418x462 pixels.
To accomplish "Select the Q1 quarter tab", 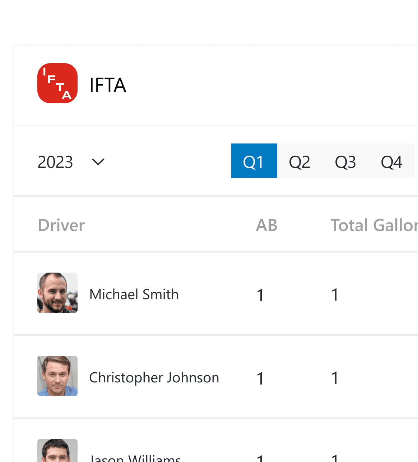I will [254, 161].
